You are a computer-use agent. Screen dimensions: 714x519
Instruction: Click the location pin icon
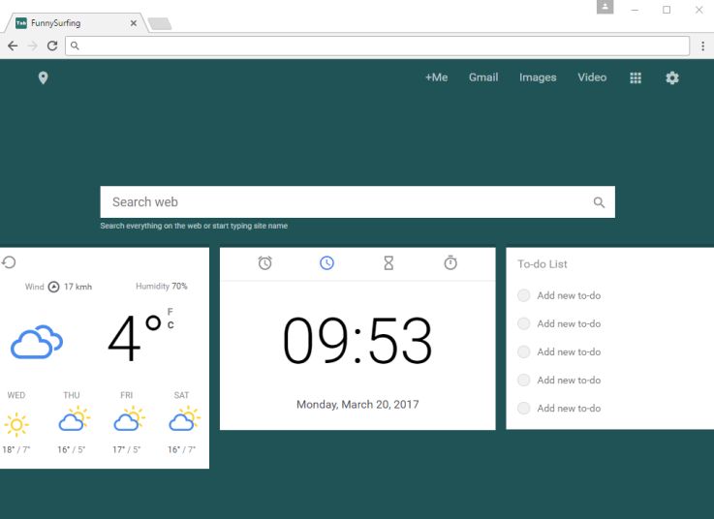(x=43, y=77)
